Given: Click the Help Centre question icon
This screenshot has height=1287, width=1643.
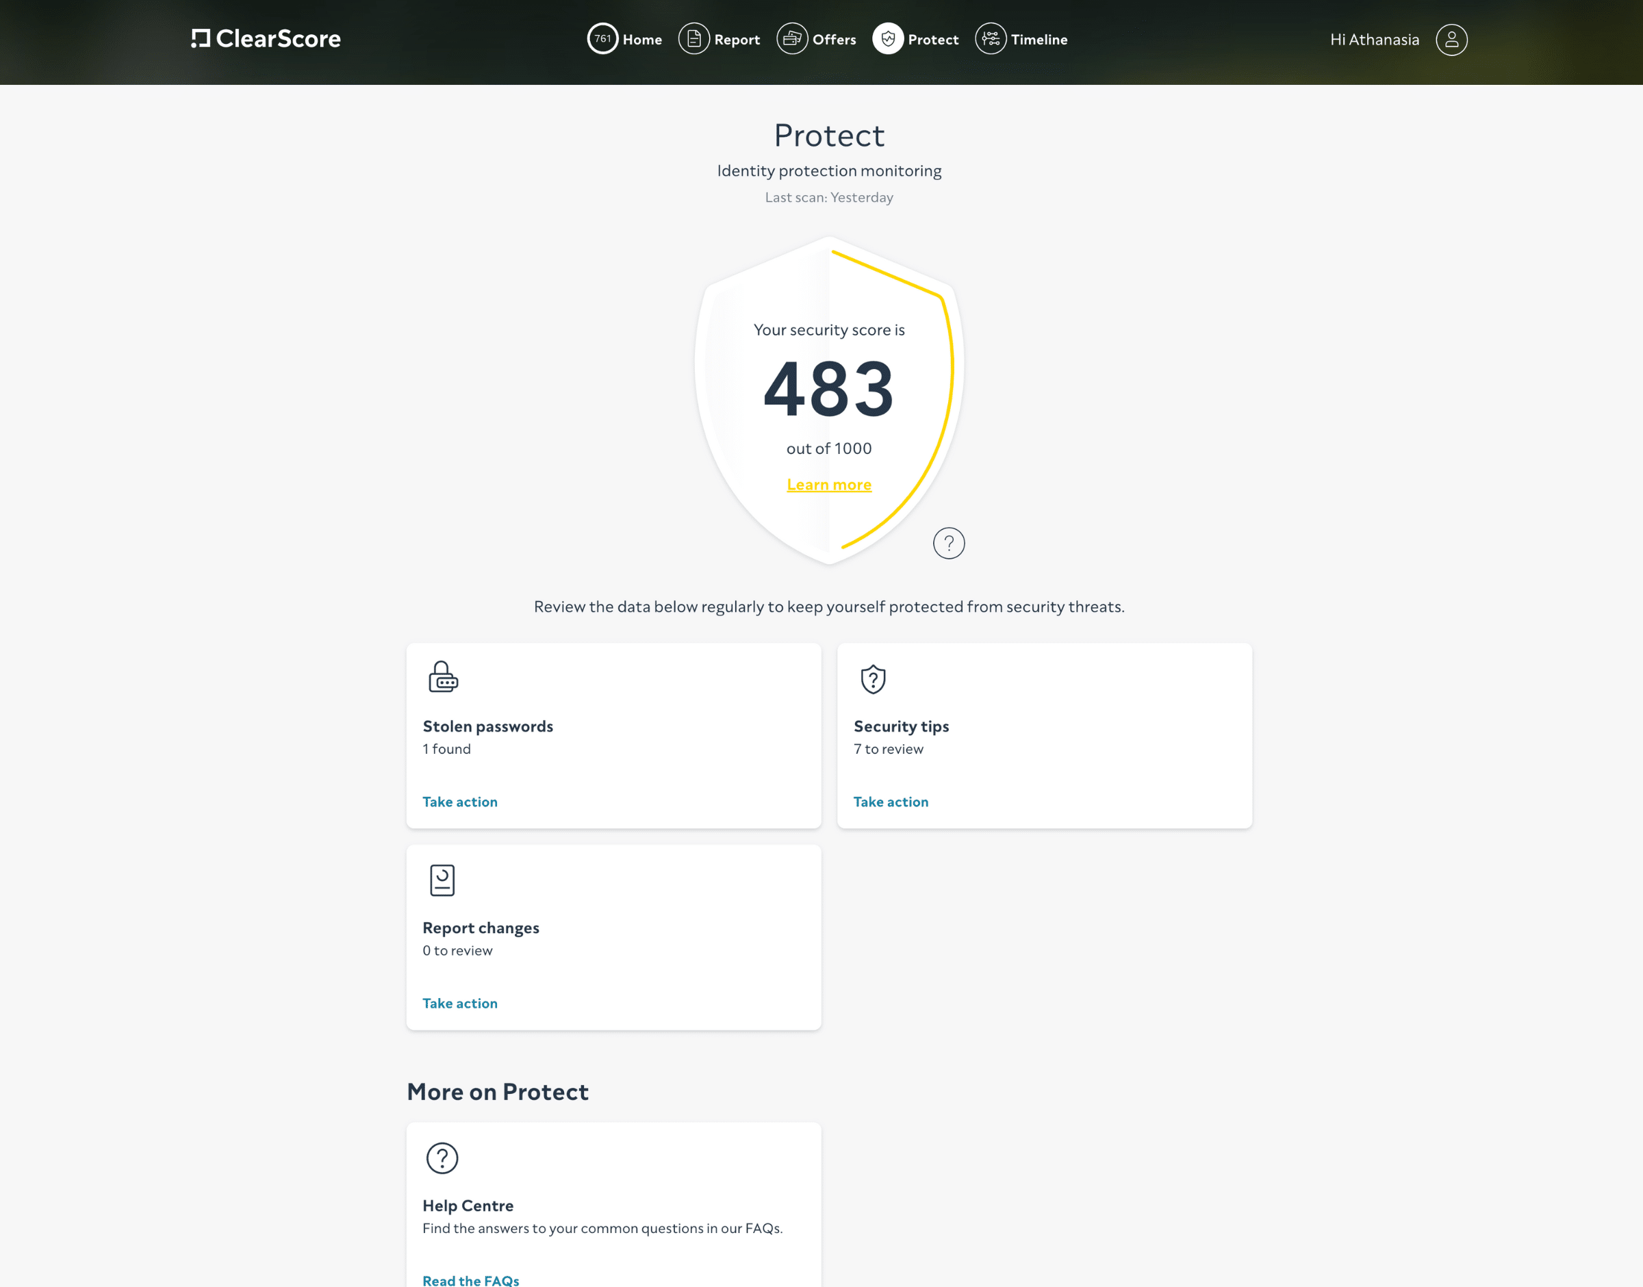Looking at the screenshot, I should 442,1158.
